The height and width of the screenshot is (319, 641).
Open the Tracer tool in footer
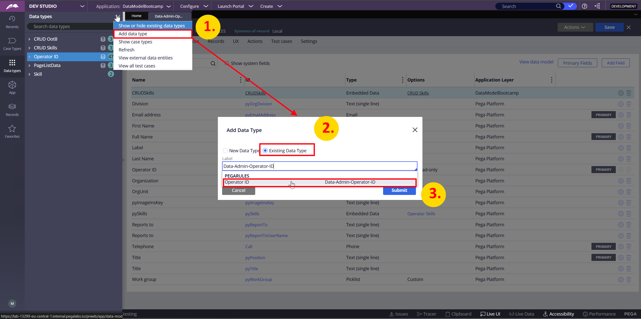tap(426, 314)
